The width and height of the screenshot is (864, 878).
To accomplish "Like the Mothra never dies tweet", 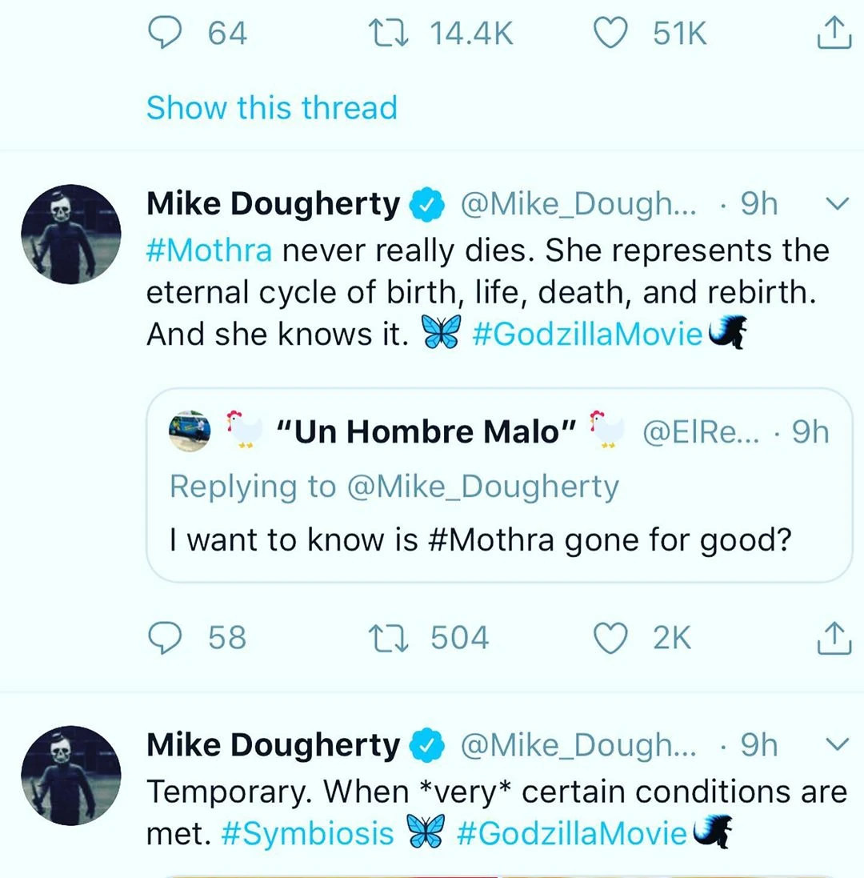I will [x=612, y=638].
